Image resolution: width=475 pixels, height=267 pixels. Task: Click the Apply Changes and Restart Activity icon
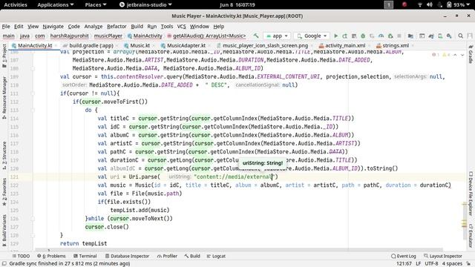click(344, 36)
